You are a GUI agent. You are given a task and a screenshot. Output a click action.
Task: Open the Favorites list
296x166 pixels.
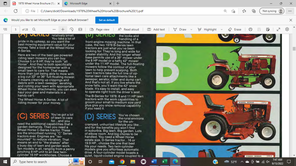pos(244,11)
